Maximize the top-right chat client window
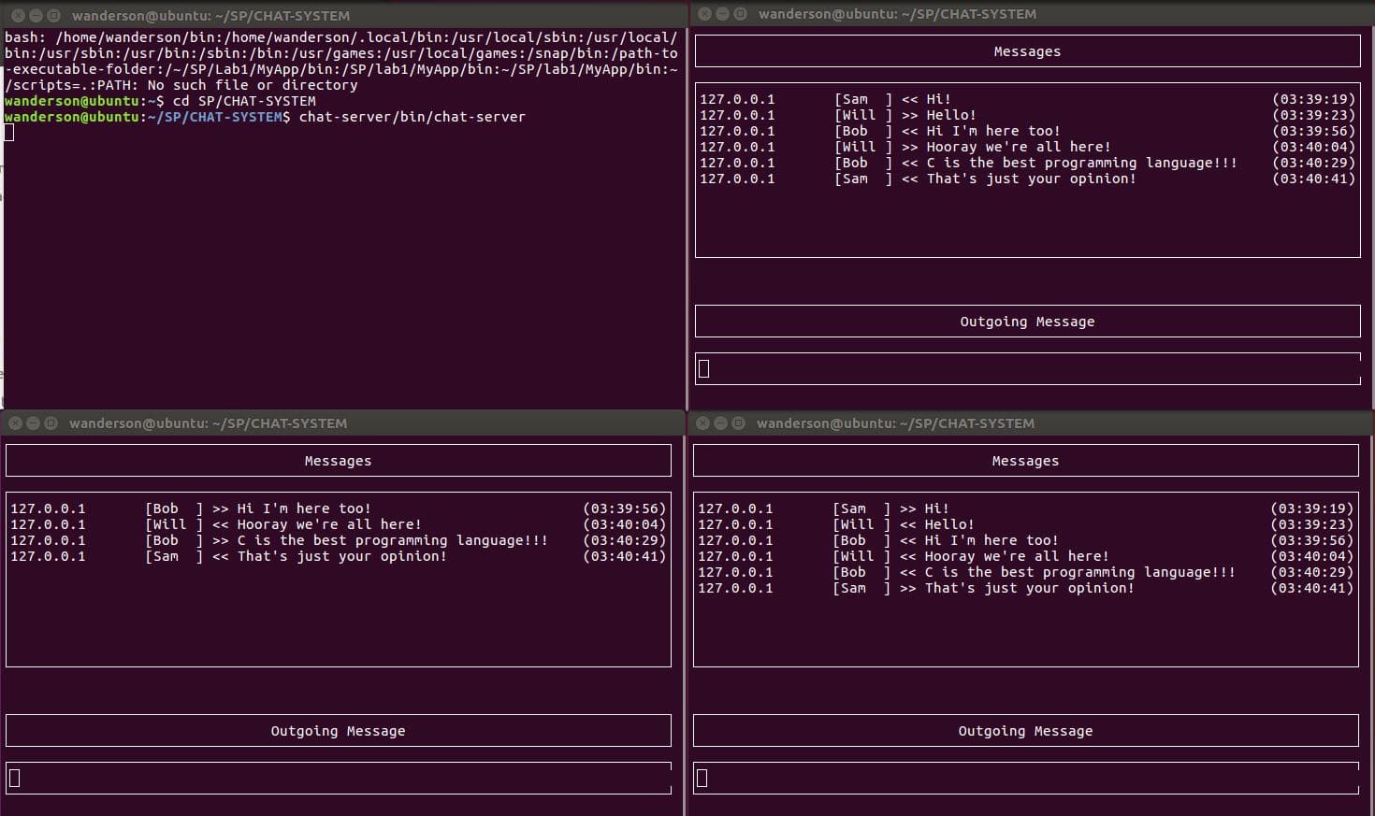Image resolution: width=1375 pixels, height=816 pixels. pyautogui.click(x=740, y=14)
